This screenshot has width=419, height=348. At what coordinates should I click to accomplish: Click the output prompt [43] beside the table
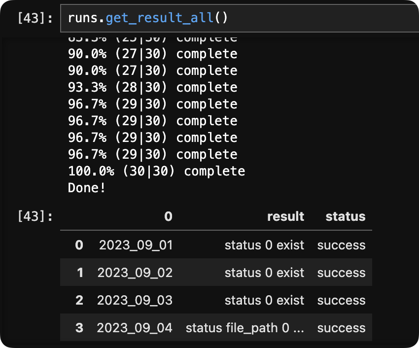36,216
